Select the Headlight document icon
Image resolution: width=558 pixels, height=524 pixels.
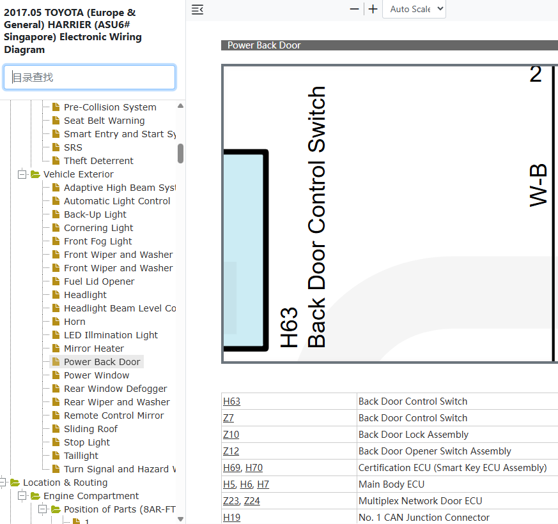pyautogui.click(x=56, y=295)
